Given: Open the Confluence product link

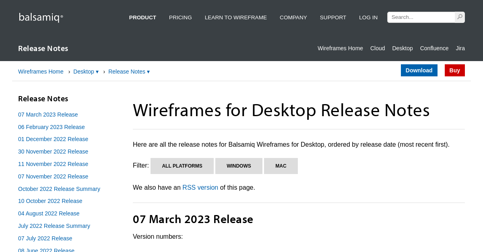Looking at the screenshot, I should coord(434,48).
